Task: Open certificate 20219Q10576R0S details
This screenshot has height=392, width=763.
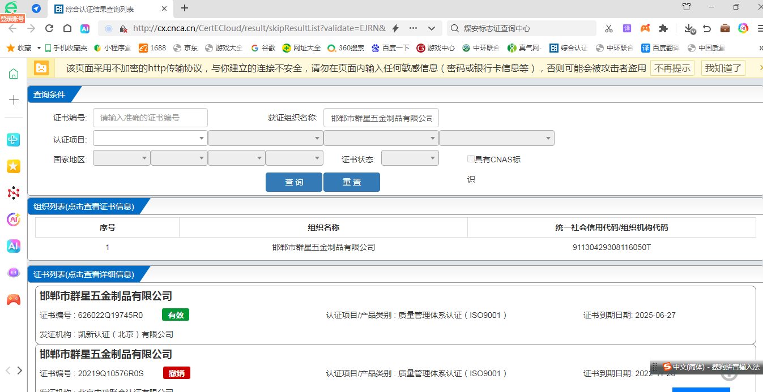Action: (x=395, y=368)
